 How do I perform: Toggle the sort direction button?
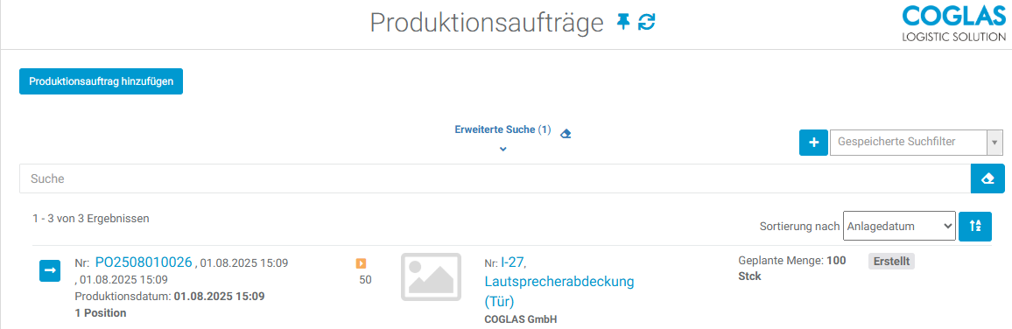pyautogui.click(x=975, y=226)
